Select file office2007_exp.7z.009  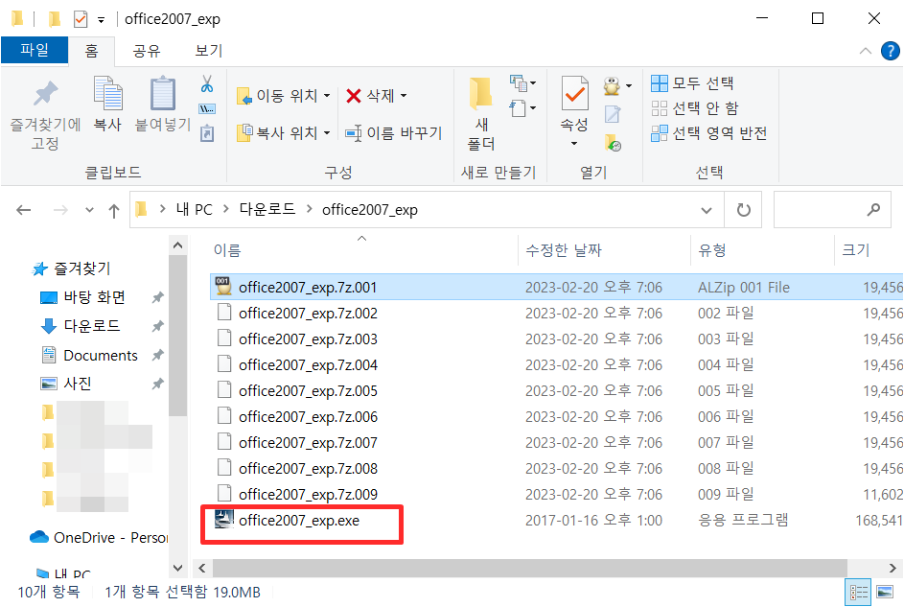[308, 495]
